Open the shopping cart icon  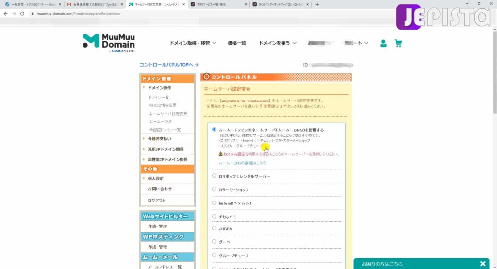pyautogui.click(x=398, y=43)
